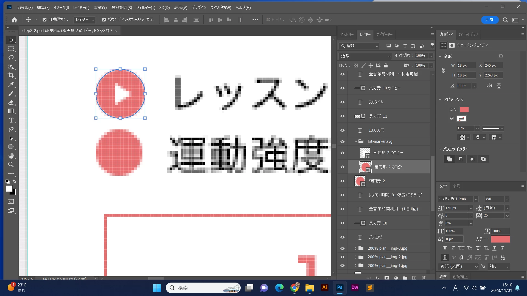Click the 共有 share button
Viewport: 527px width, 296px height.
click(489, 20)
